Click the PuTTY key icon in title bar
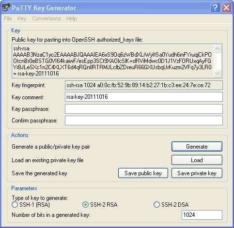 tap(6, 7)
